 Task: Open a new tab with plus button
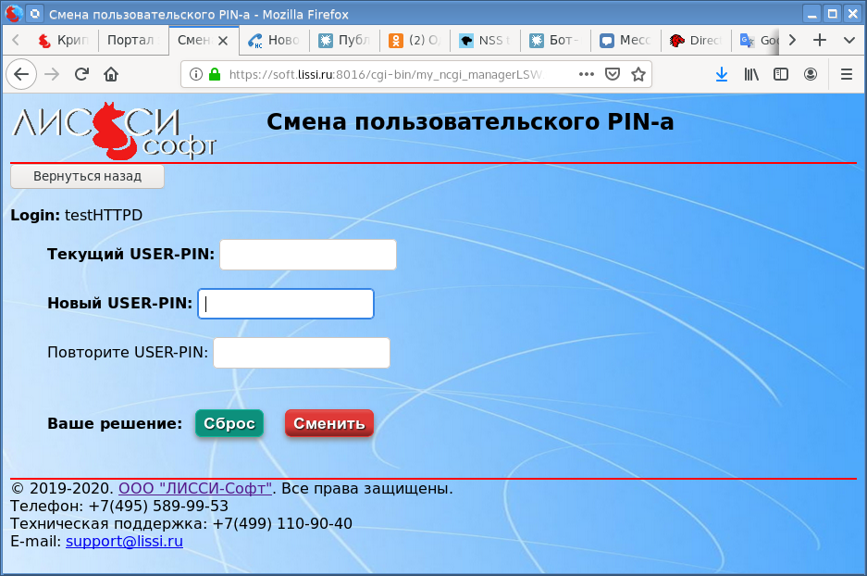click(819, 41)
